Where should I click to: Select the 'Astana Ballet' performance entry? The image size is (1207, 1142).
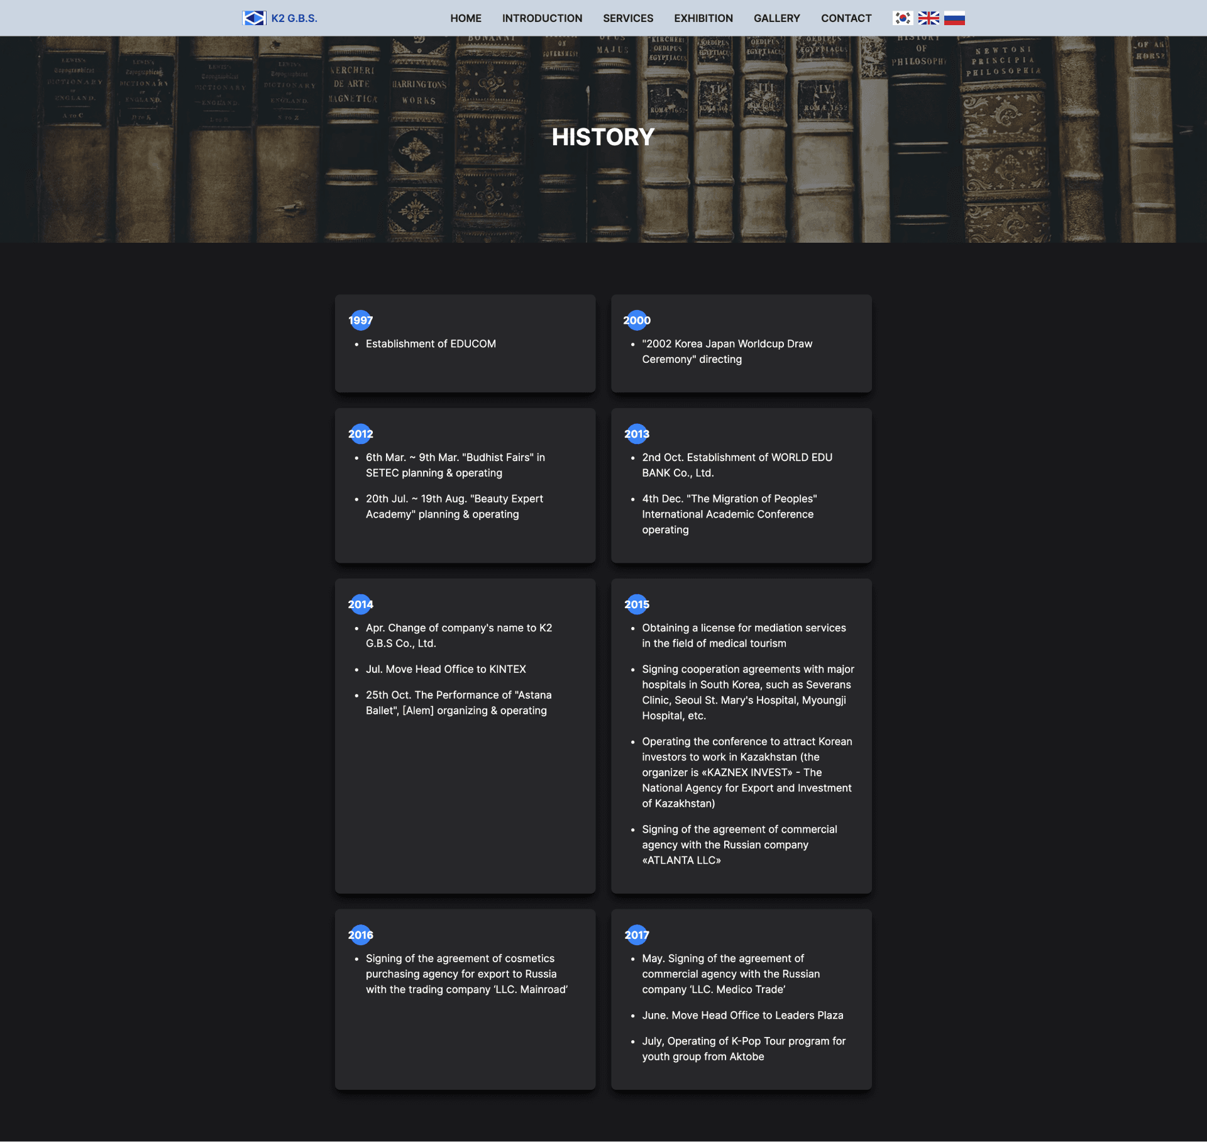pyautogui.click(x=458, y=703)
